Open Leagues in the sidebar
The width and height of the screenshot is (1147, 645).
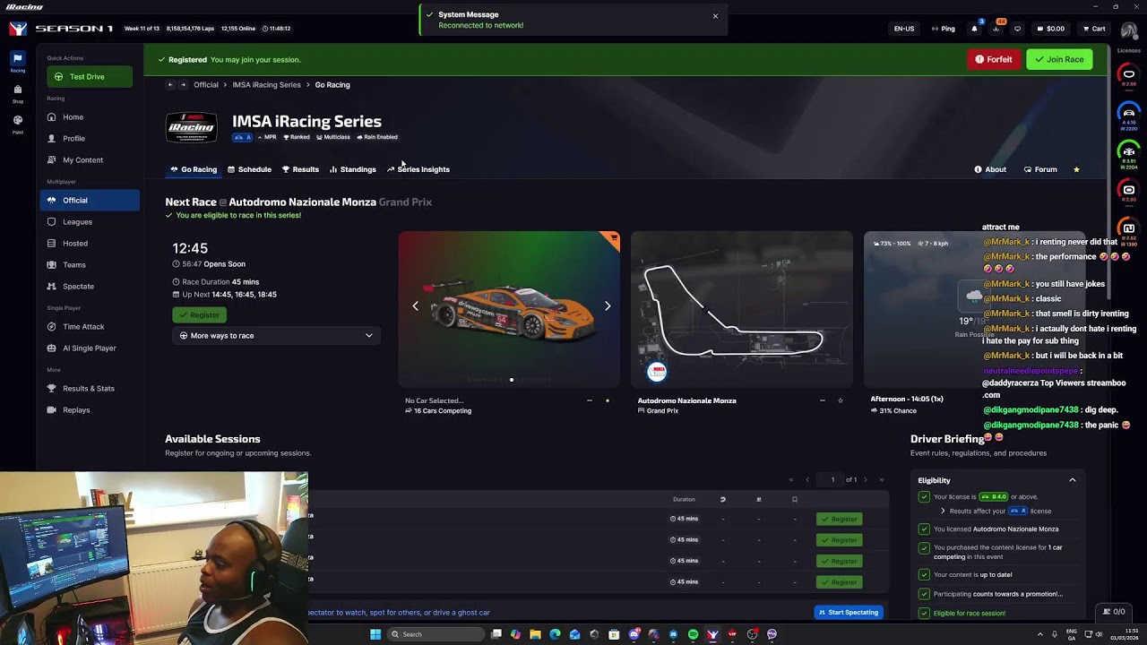click(77, 222)
